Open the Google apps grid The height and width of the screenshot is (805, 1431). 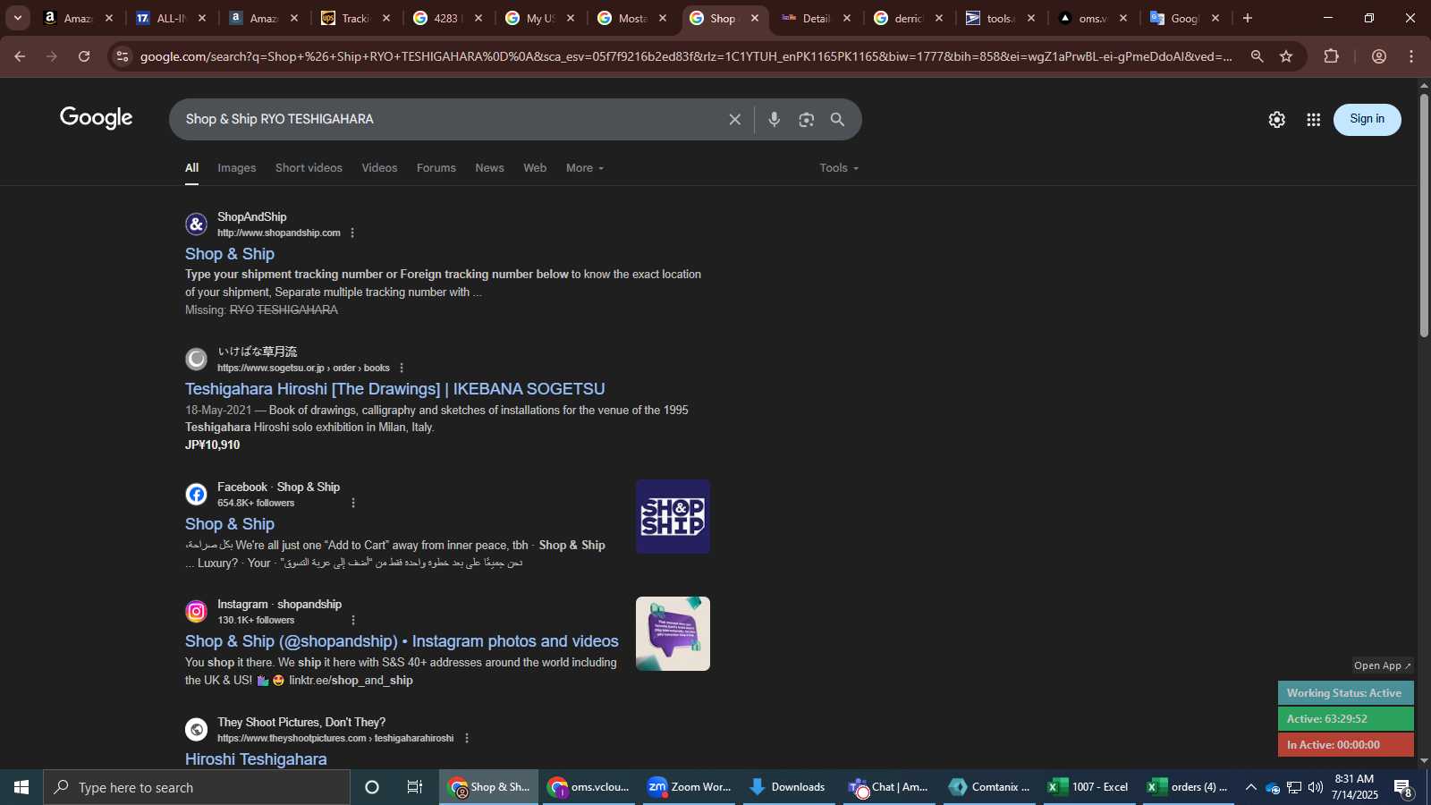click(x=1314, y=120)
